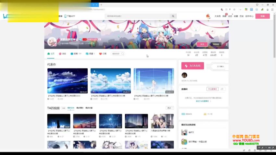Open the 动态 tab on profile

tap(62, 54)
